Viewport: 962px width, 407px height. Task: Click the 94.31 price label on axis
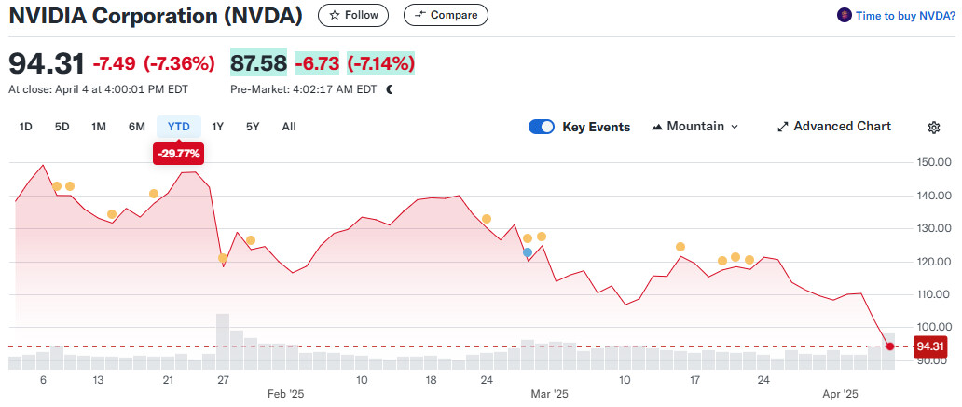tap(930, 346)
